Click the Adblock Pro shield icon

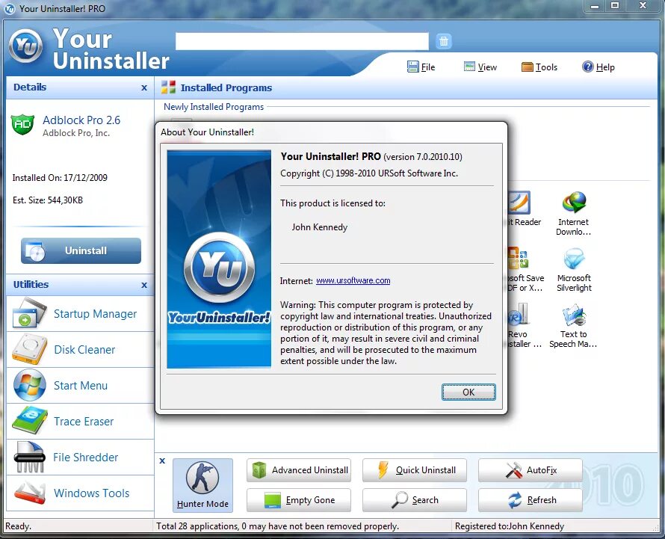(22, 124)
